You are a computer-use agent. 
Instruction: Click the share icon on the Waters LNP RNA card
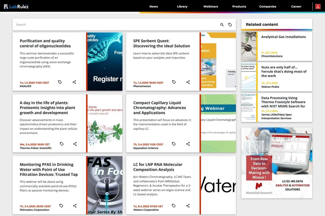tap(188, 206)
